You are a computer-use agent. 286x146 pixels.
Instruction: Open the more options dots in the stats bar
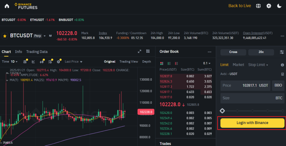point(282,36)
